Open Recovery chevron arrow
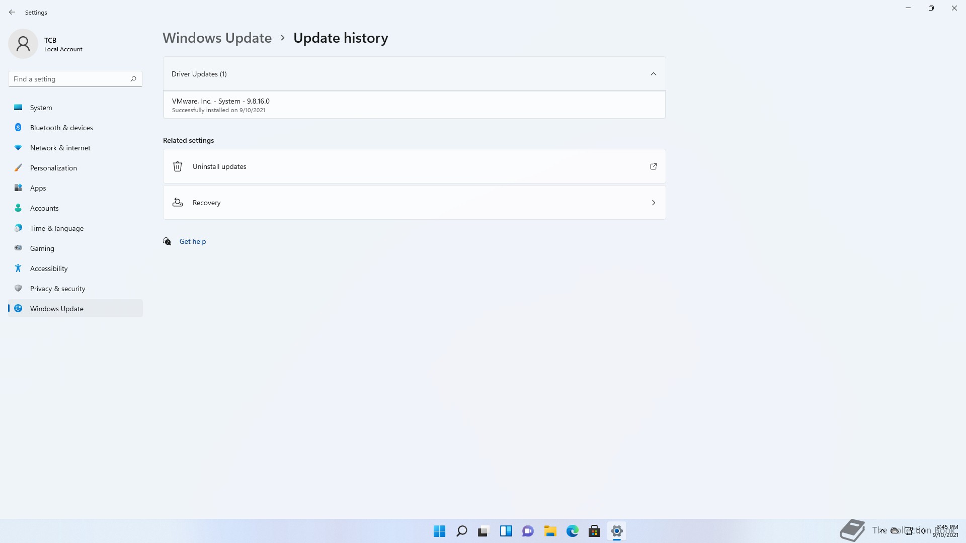Screen dimensions: 966x543 [x=654, y=203]
